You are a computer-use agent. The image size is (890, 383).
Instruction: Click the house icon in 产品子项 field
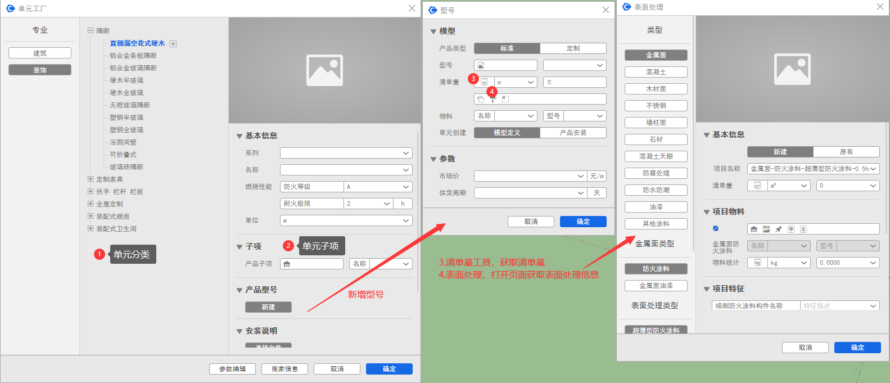point(287,264)
